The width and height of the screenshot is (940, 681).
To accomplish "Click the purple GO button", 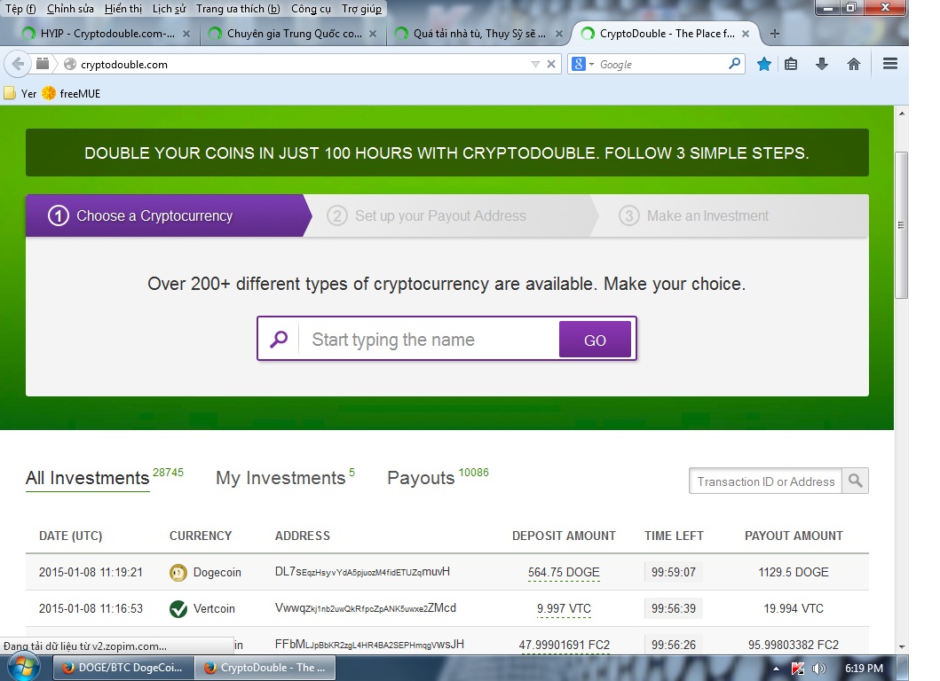I will (x=595, y=340).
